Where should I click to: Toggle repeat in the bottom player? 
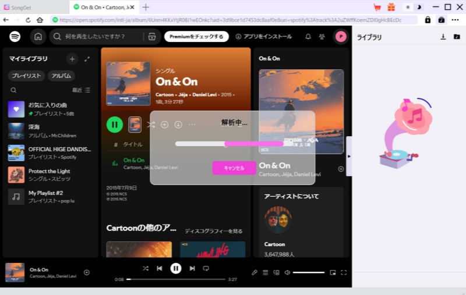point(206,268)
